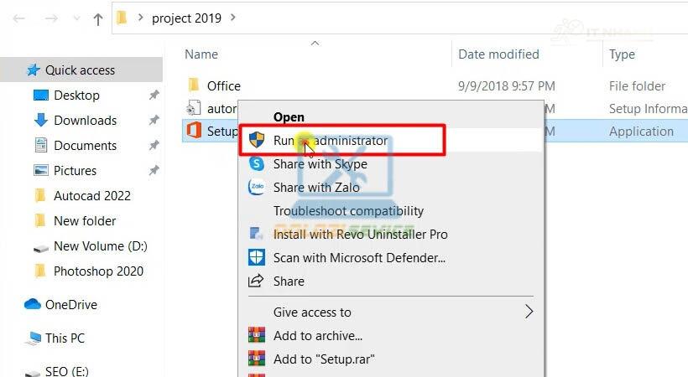Click the WinRAR icon beside Add to archive
Viewport: 688px width, 377px height.
257,336
